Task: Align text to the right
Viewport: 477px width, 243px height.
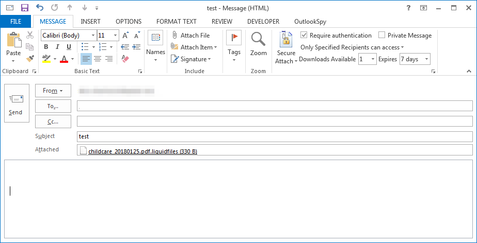Action: pos(109,59)
